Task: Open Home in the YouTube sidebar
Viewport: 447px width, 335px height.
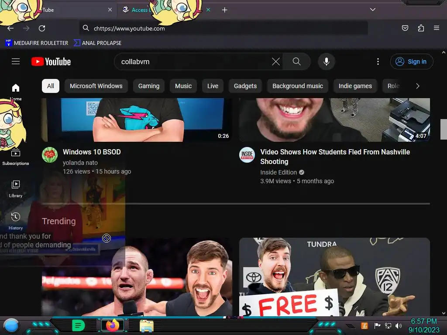Action: [16, 92]
